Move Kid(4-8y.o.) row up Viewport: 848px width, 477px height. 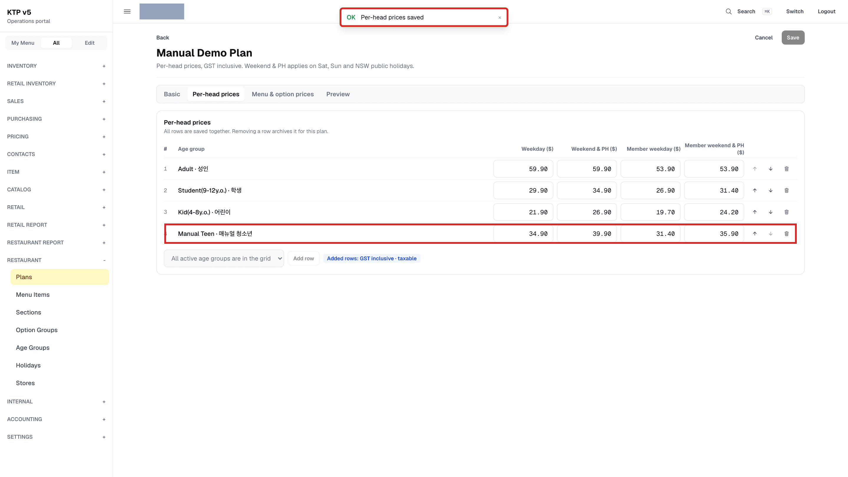(754, 212)
